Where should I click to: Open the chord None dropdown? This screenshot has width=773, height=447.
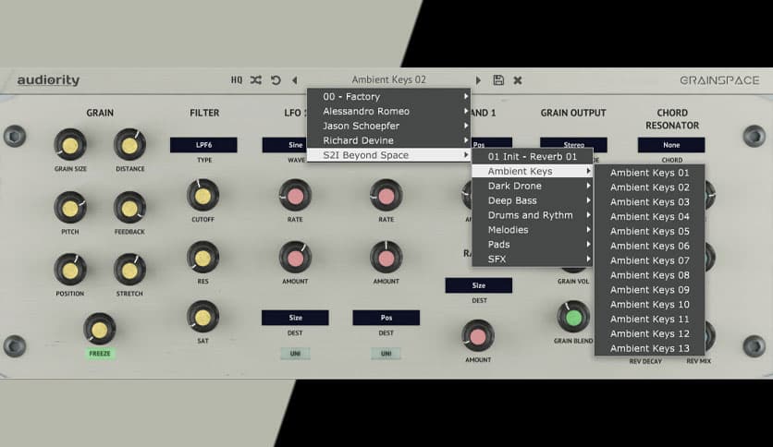[671, 145]
